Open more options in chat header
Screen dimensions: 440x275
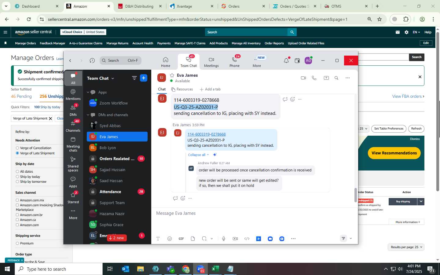[x=348, y=78]
